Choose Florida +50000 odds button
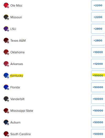 98,87
